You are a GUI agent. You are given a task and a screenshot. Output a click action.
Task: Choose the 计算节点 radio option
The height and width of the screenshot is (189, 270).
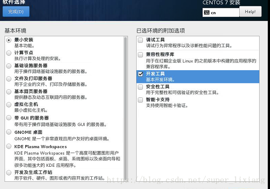(9, 53)
